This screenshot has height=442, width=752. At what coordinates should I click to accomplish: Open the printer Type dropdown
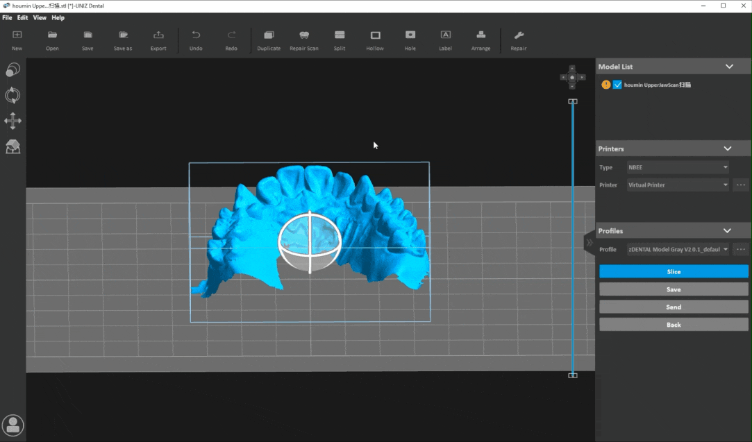point(677,167)
